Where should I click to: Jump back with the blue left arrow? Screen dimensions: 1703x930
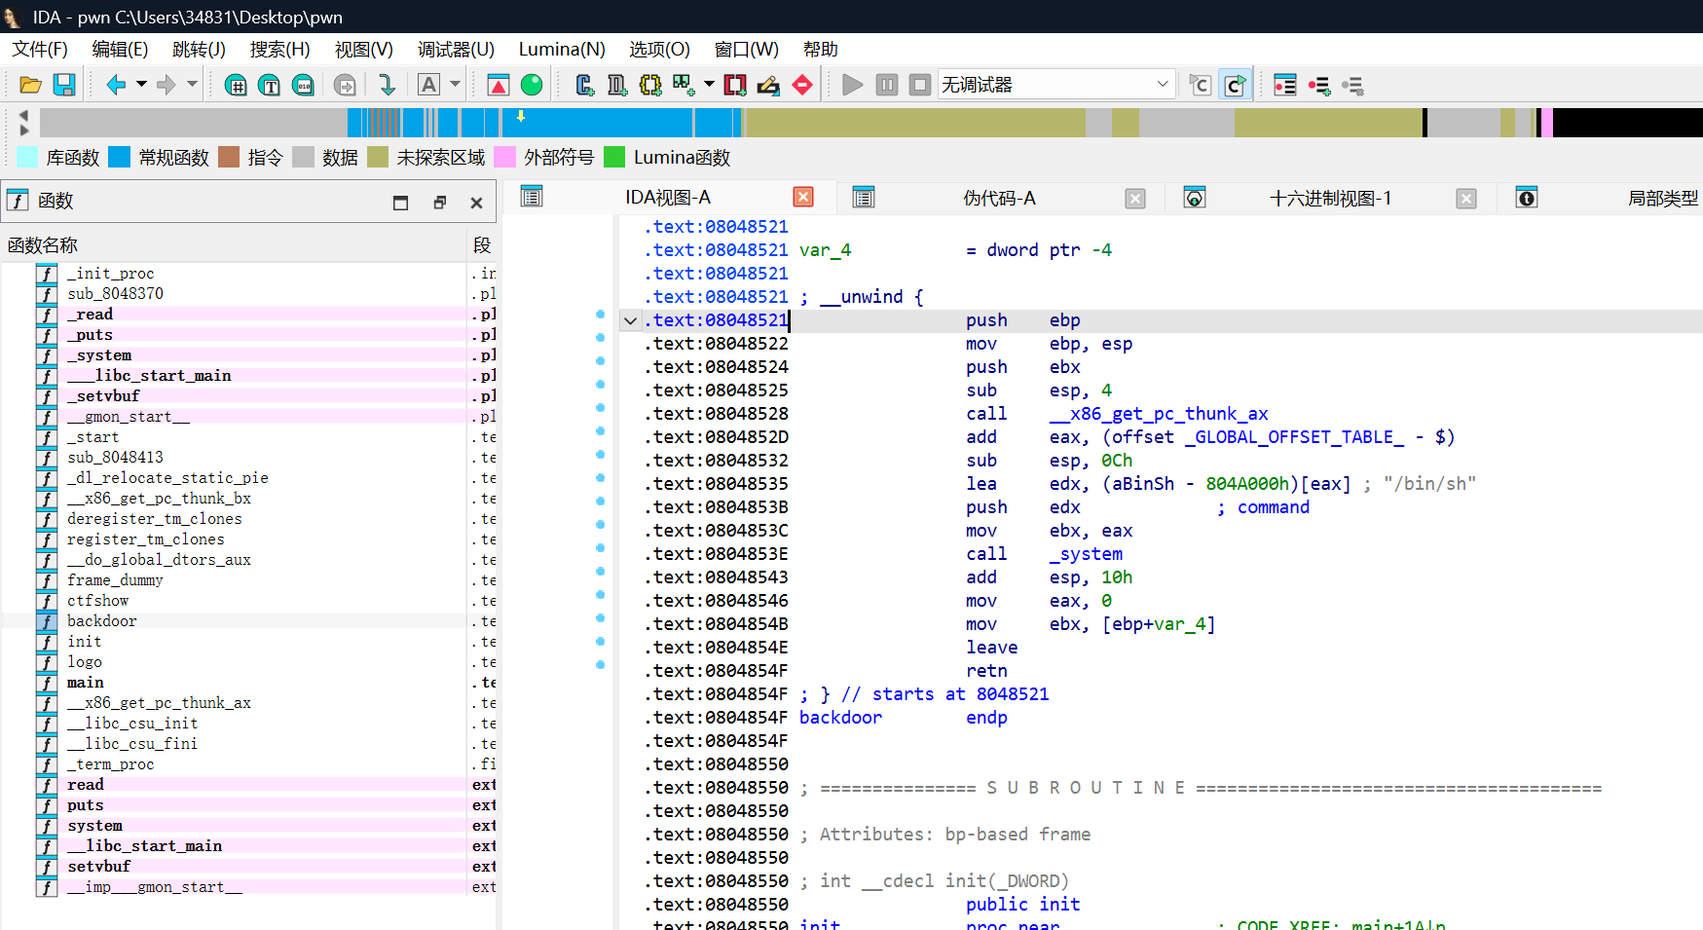116,85
